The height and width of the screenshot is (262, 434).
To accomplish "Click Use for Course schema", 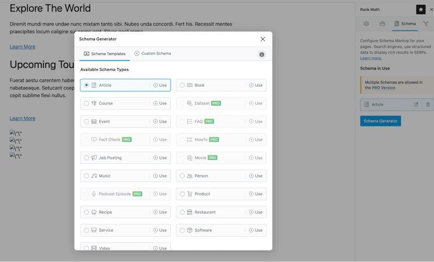I will coord(160,103).
